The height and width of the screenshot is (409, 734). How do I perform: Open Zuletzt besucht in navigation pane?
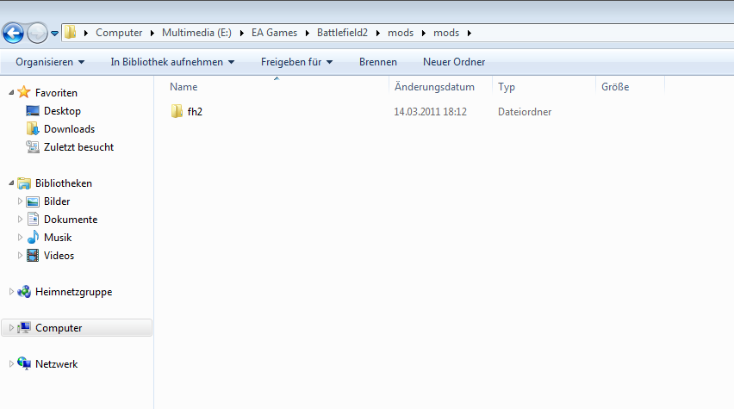78,147
